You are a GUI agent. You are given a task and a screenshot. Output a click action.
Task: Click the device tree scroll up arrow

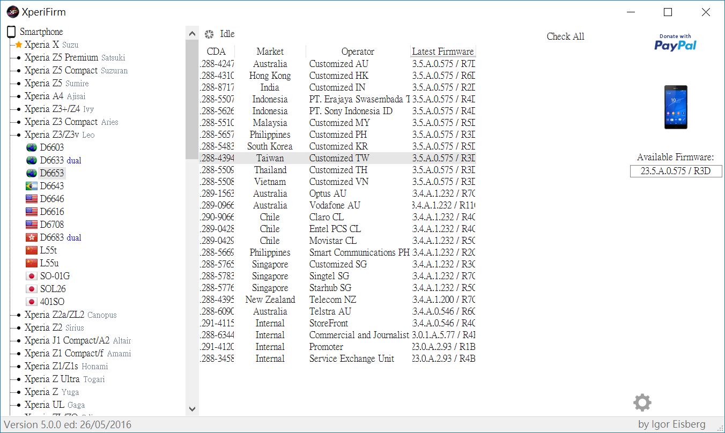[192, 34]
